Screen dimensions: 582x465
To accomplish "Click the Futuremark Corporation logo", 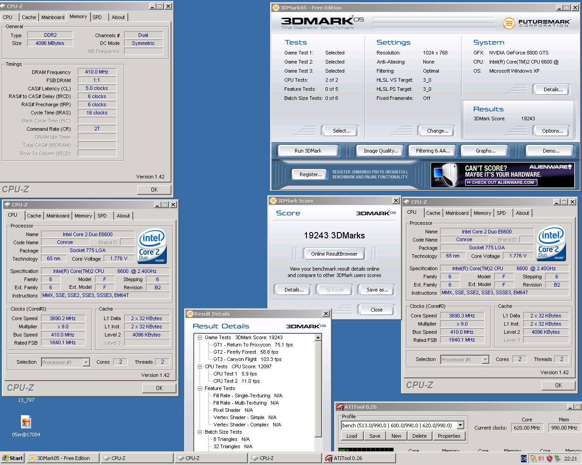I will [536, 23].
